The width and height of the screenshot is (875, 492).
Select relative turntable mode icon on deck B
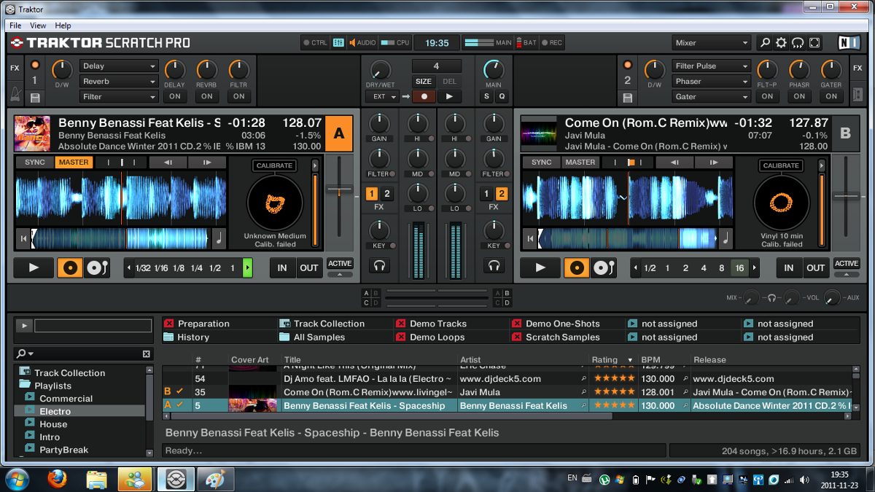[603, 268]
